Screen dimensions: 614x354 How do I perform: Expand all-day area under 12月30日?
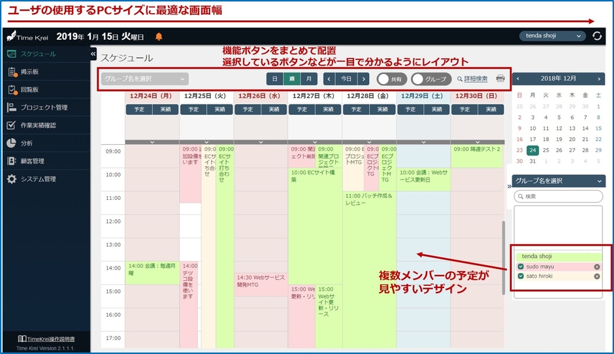(477, 142)
